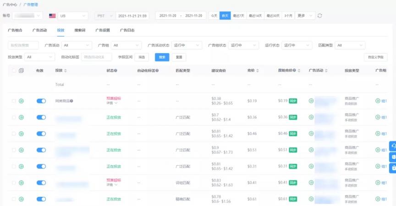This screenshot has height=206, width=396.
Task: Sort by the 广告活动 column arrows
Action: coord(326,70)
